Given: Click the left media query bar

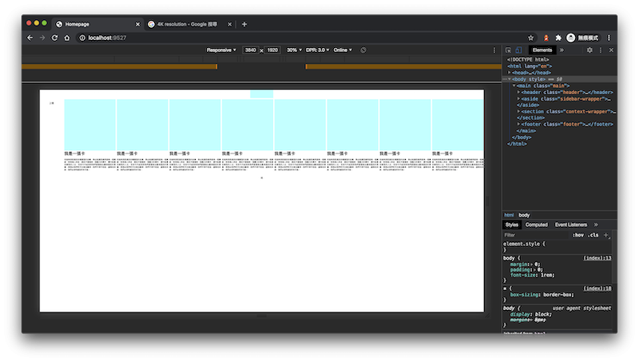Looking at the screenshot, I should coord(119,66).
